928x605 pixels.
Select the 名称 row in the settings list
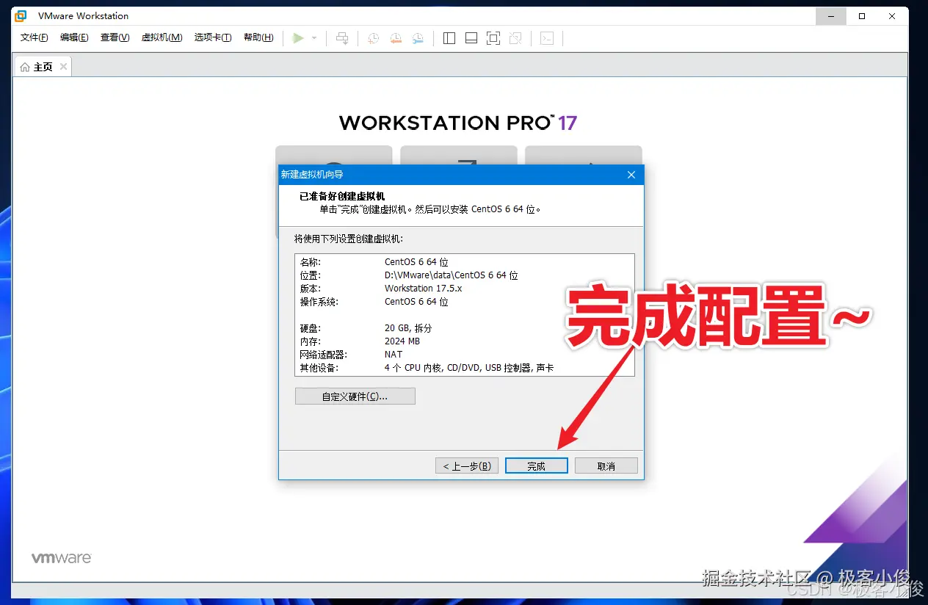click(x=464, y=262)
